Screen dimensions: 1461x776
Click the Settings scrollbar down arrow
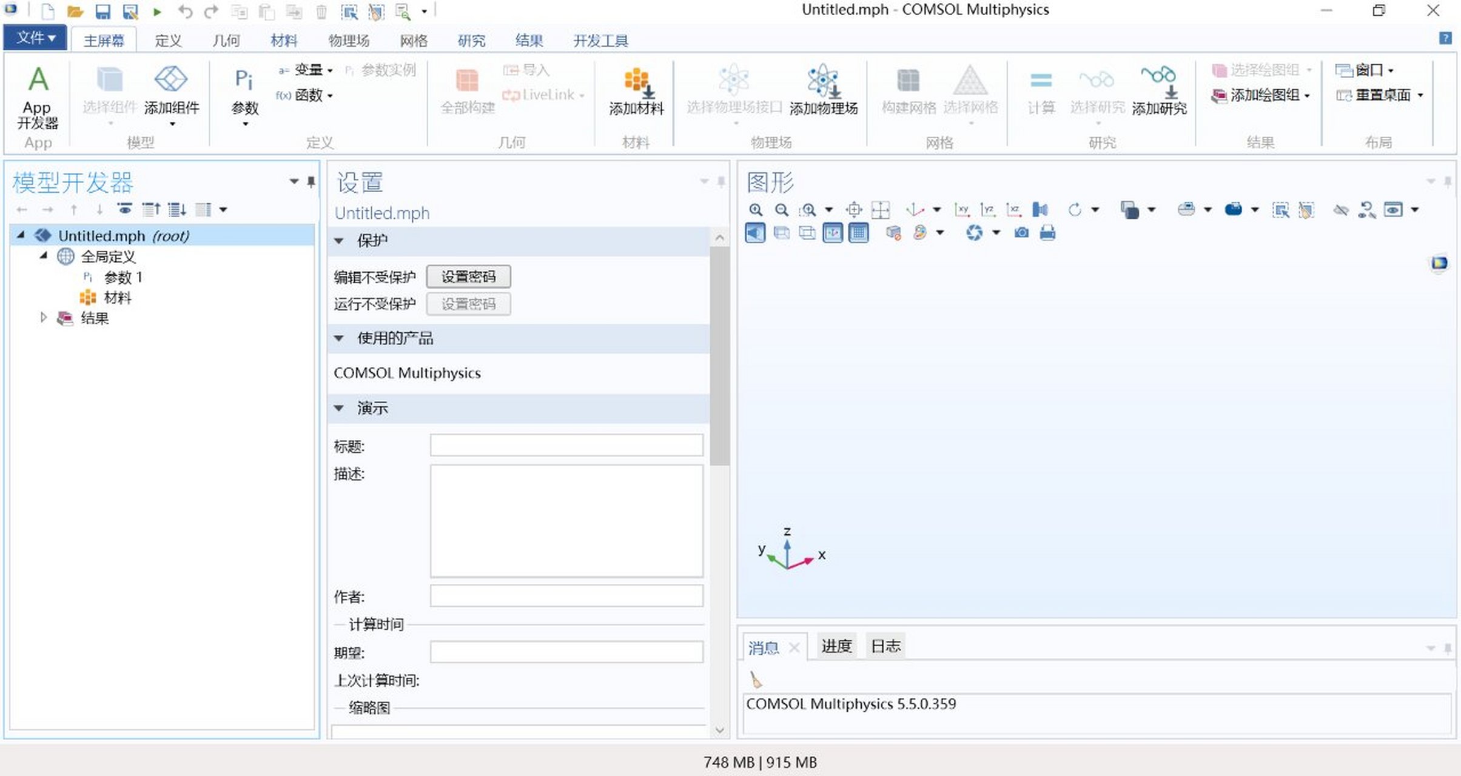(x=719, y=730)
